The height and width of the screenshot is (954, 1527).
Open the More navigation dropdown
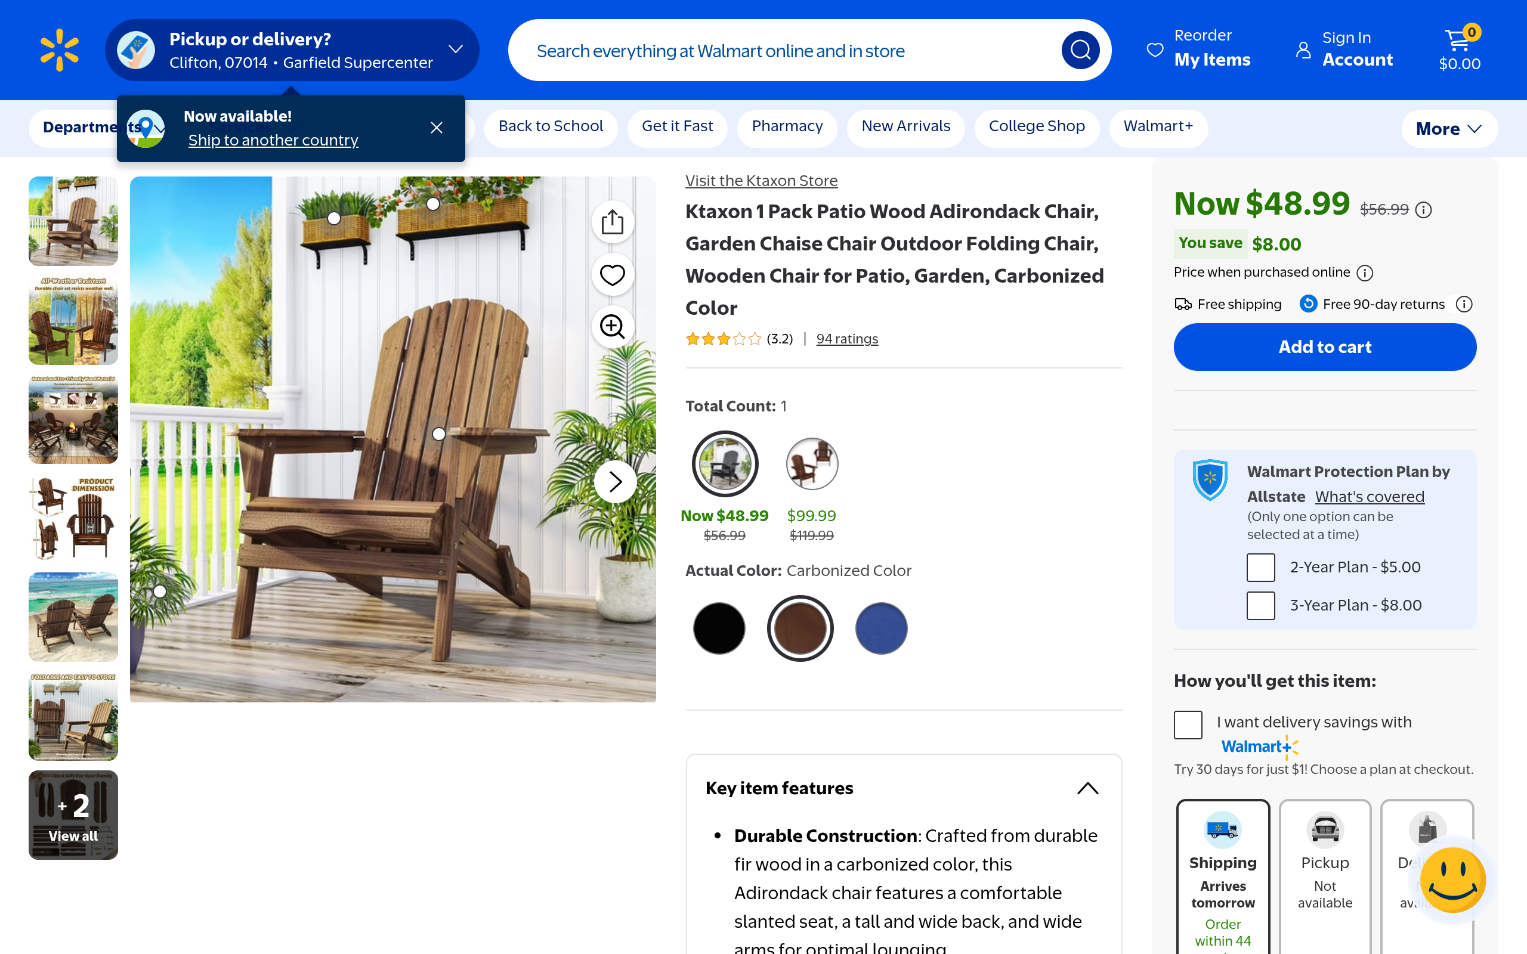pos(1449,129)
